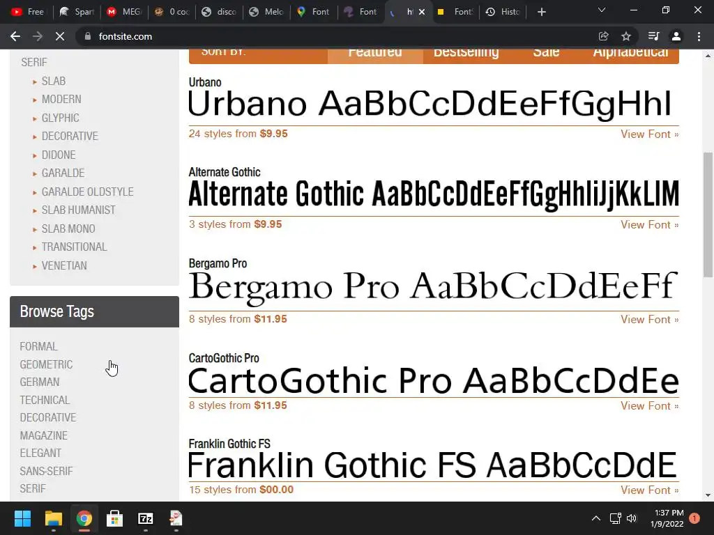Click the forward navigation arrow

pyautogui.click(x=38, y=36)
